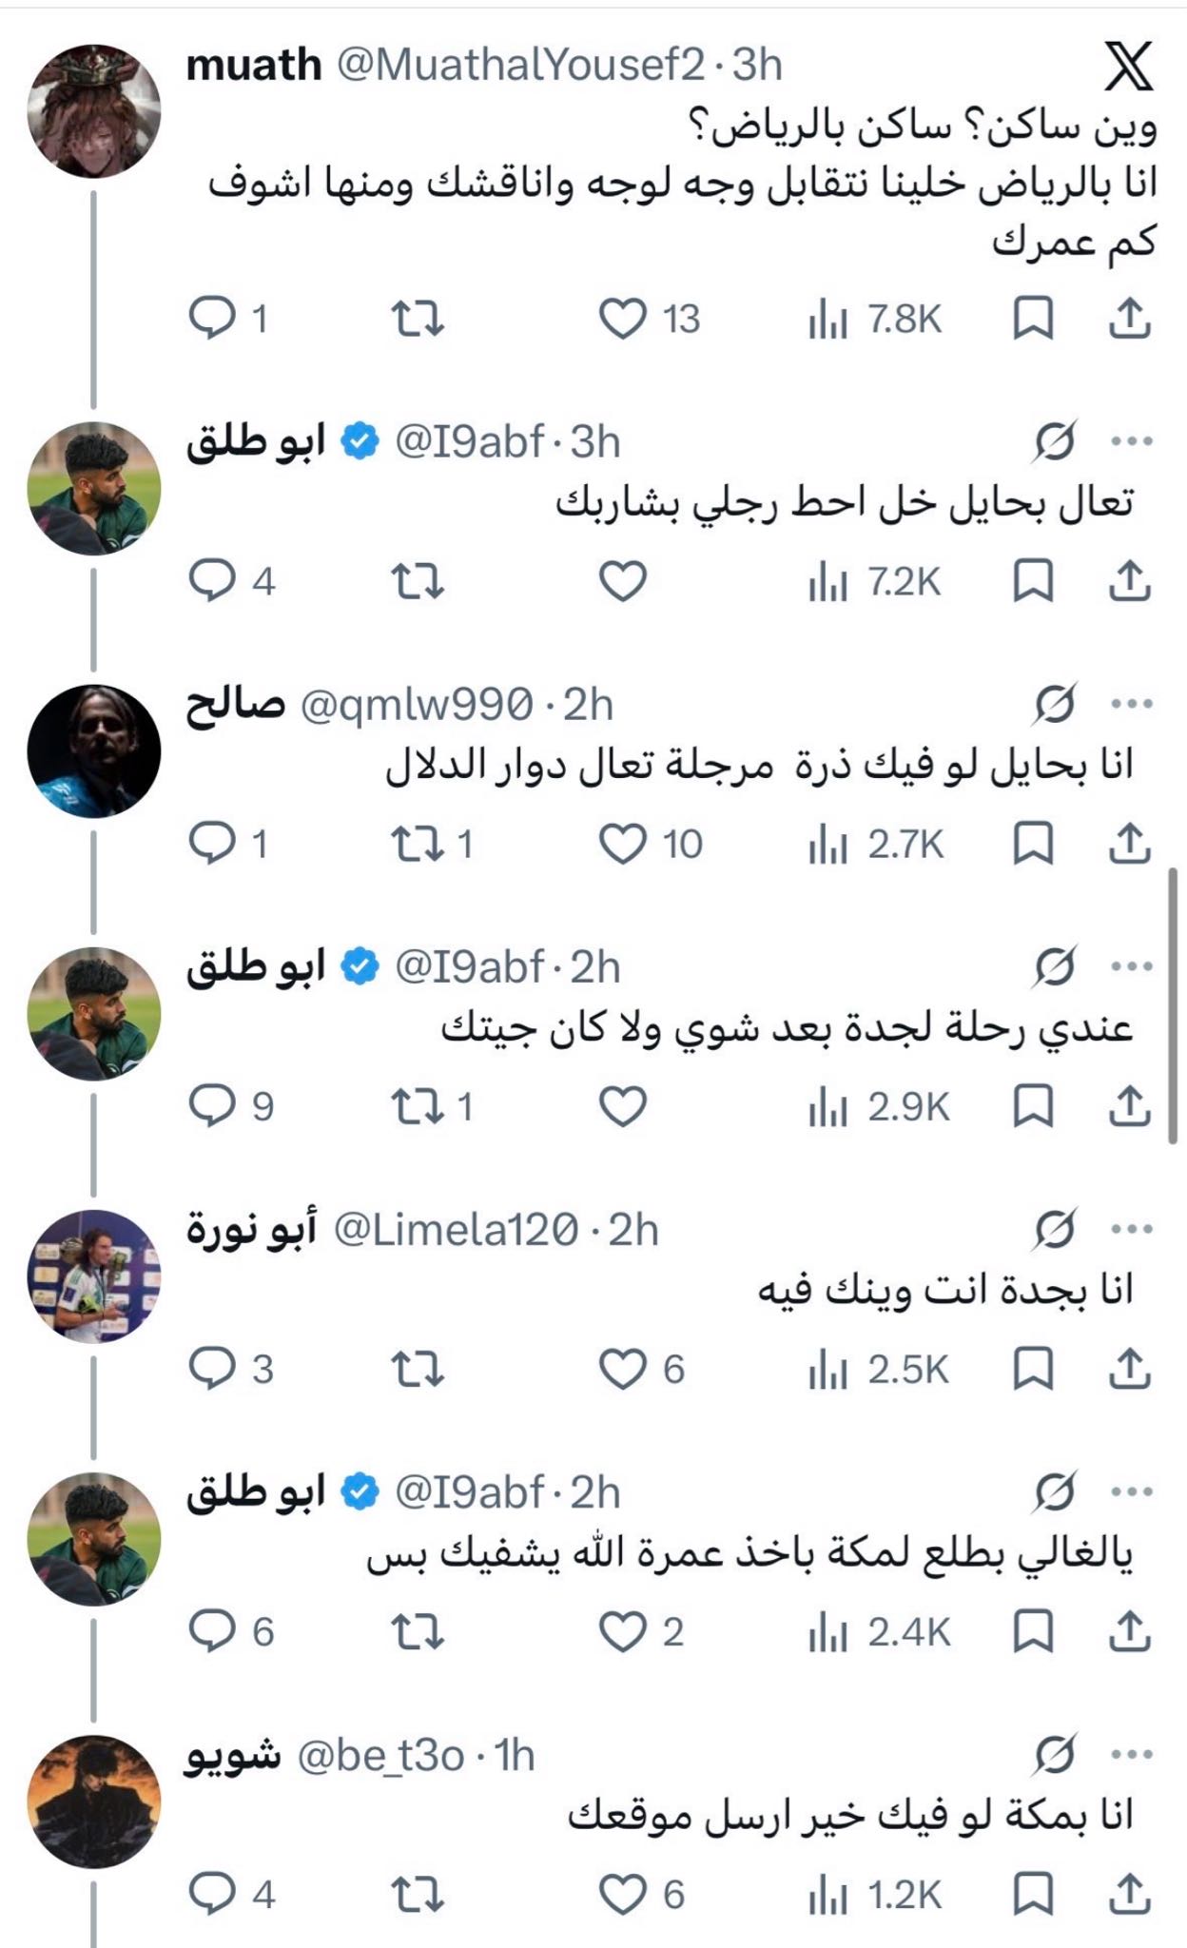Open شويو's profile avatar

[94, 1802]
